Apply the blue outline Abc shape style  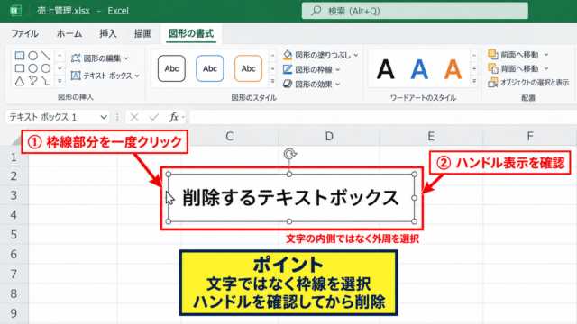click(210, 68)
